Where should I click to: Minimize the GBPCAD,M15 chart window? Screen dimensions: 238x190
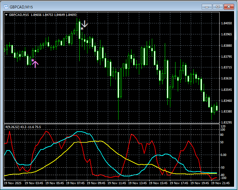point(207,7)
